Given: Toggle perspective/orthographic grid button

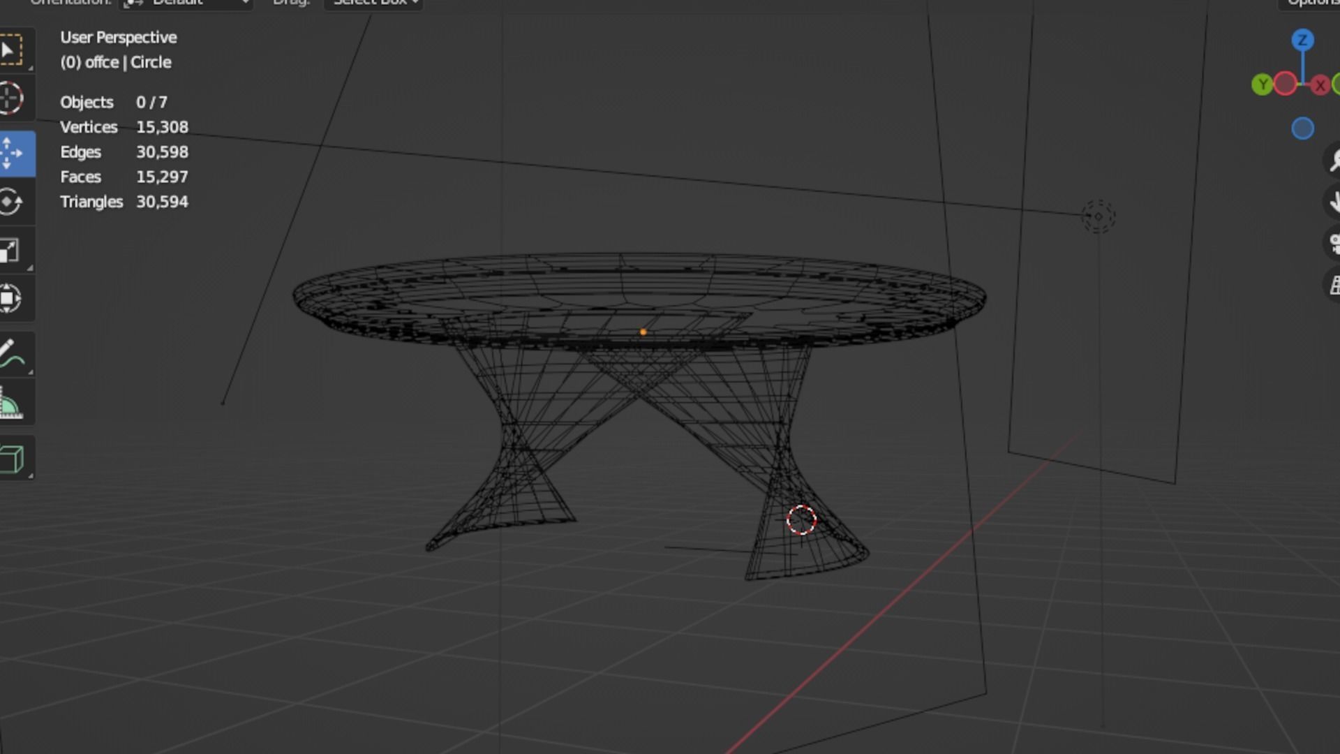Looking at the screenshot, I should coord(1332,285).
